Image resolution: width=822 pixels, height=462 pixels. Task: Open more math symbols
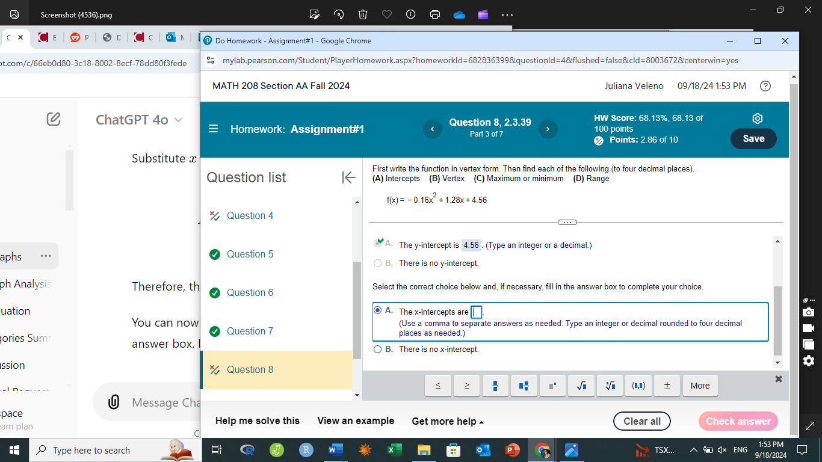click(x=700, y=386)
